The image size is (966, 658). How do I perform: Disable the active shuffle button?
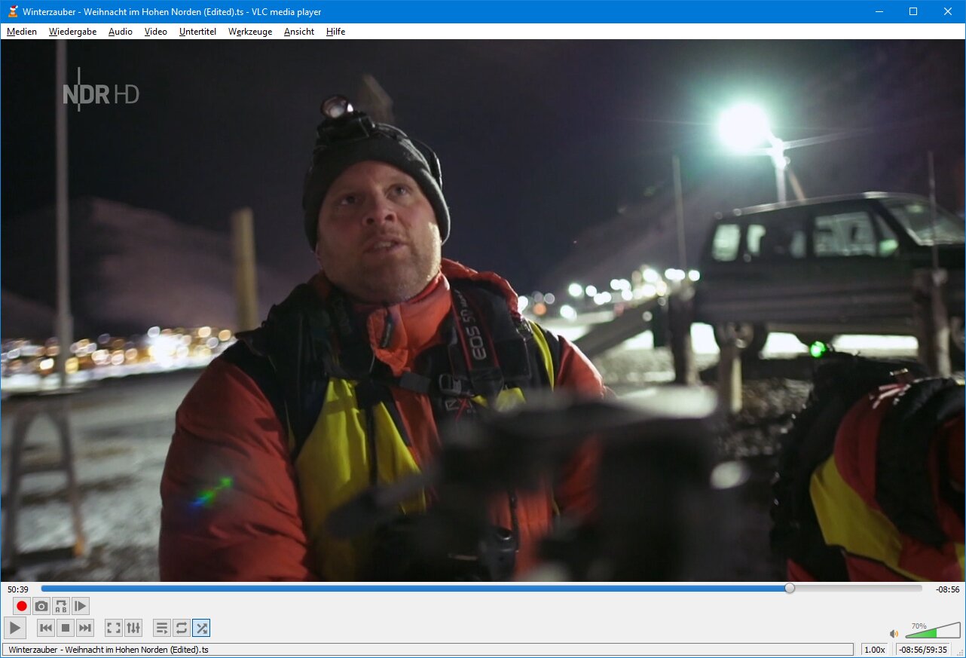pyautogui.click(x=201, y=628)
